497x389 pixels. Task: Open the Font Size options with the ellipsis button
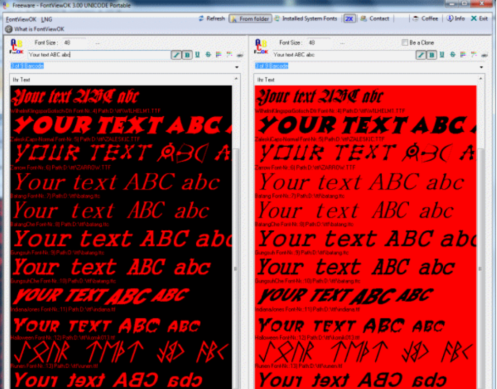pos(97,42)
